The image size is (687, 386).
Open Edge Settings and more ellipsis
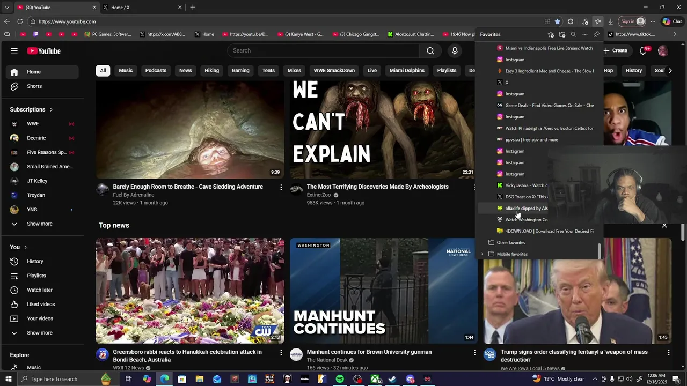pos(653,21)
